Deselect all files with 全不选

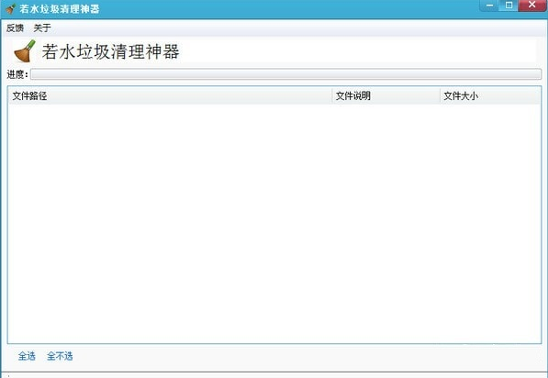click(60, 356)
